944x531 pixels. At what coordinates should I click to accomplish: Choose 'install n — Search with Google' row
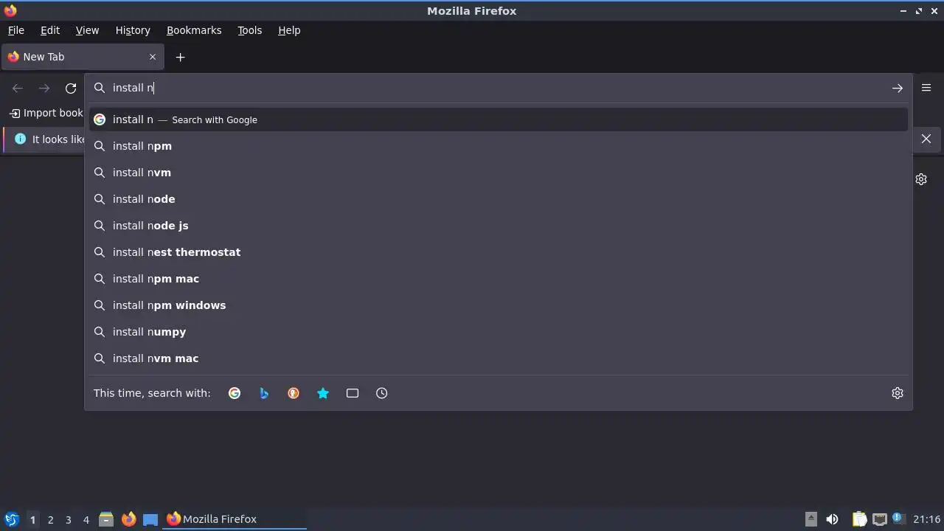[499, 119]
